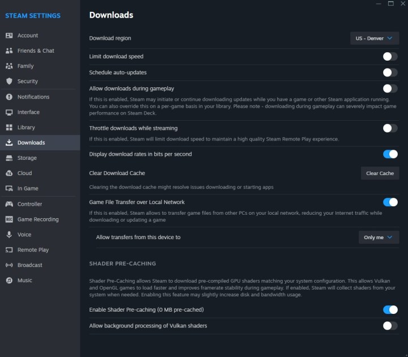Click the Broadcast signal icon
Screen dimensions: 408x357
point(9,265)
